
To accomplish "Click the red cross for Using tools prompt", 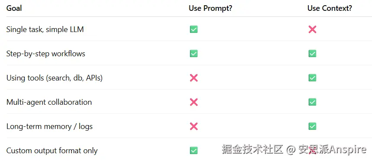I will click(x=194, y=78).
